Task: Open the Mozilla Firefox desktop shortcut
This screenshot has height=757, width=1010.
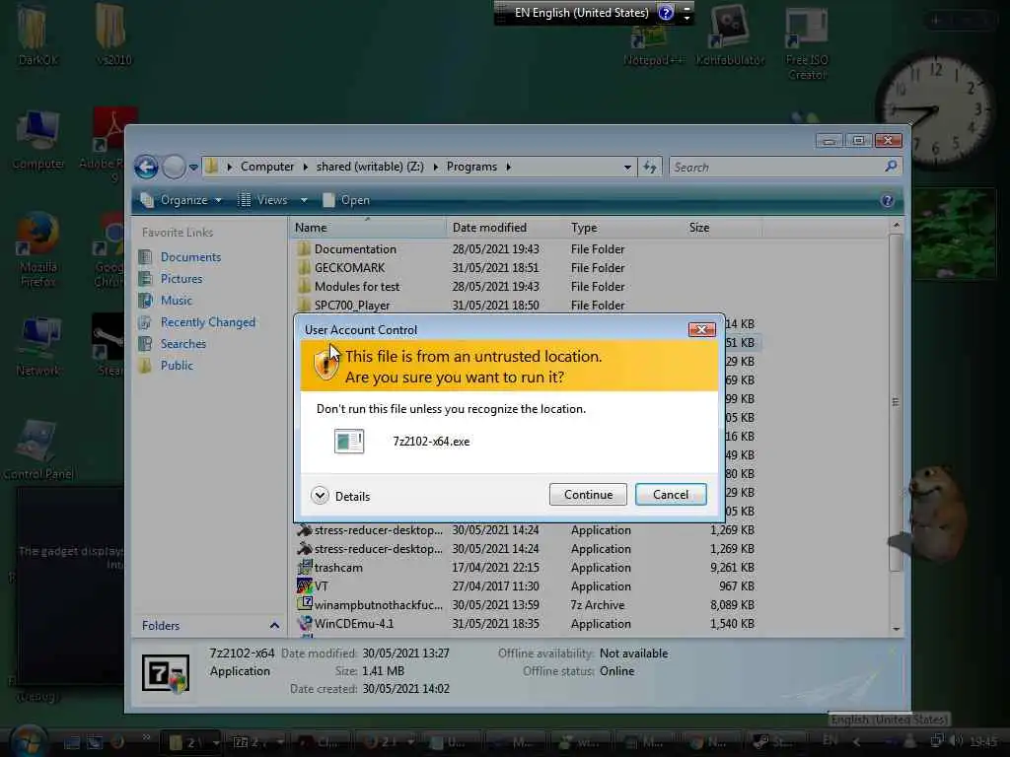Action: point(38,249)
